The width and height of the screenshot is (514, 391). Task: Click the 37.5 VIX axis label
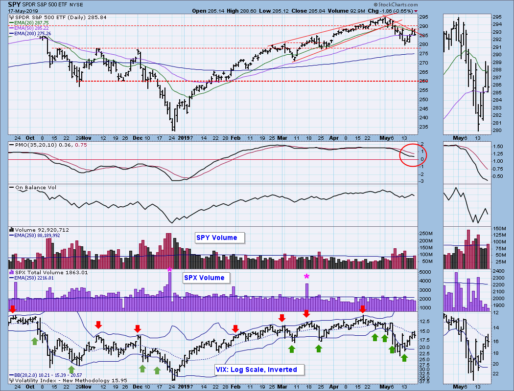(424, 382)
